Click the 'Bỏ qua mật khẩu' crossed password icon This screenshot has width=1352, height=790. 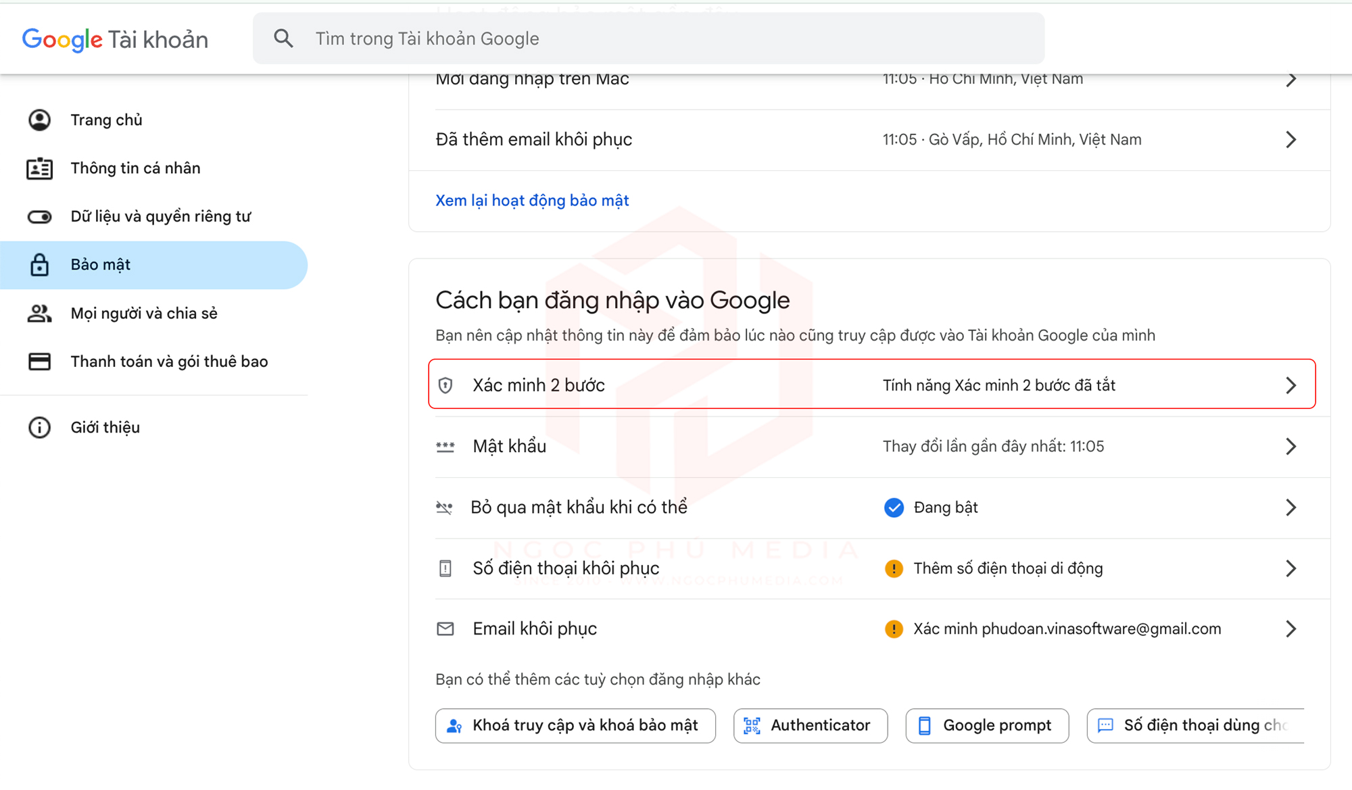click(444, 508)
